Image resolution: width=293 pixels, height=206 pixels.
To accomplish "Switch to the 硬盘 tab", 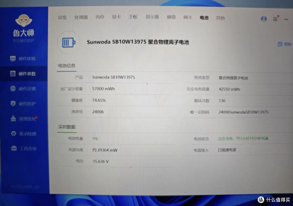I will tap(171, 17).
